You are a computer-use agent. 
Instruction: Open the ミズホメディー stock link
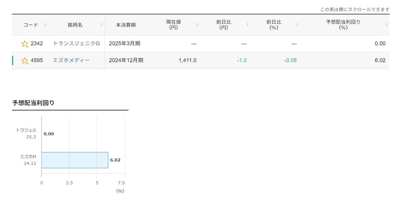[71, 61]
